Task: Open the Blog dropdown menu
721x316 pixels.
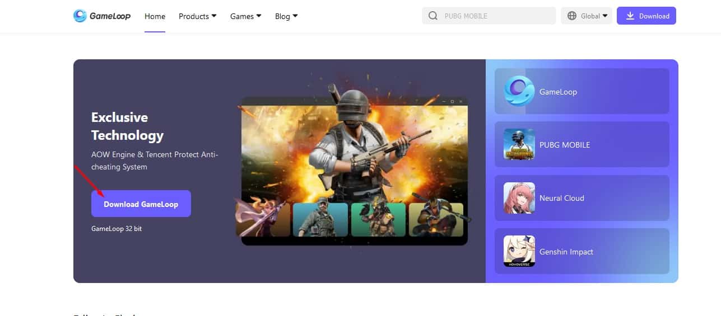Action: pyautogui.click(x=286, y=16)
